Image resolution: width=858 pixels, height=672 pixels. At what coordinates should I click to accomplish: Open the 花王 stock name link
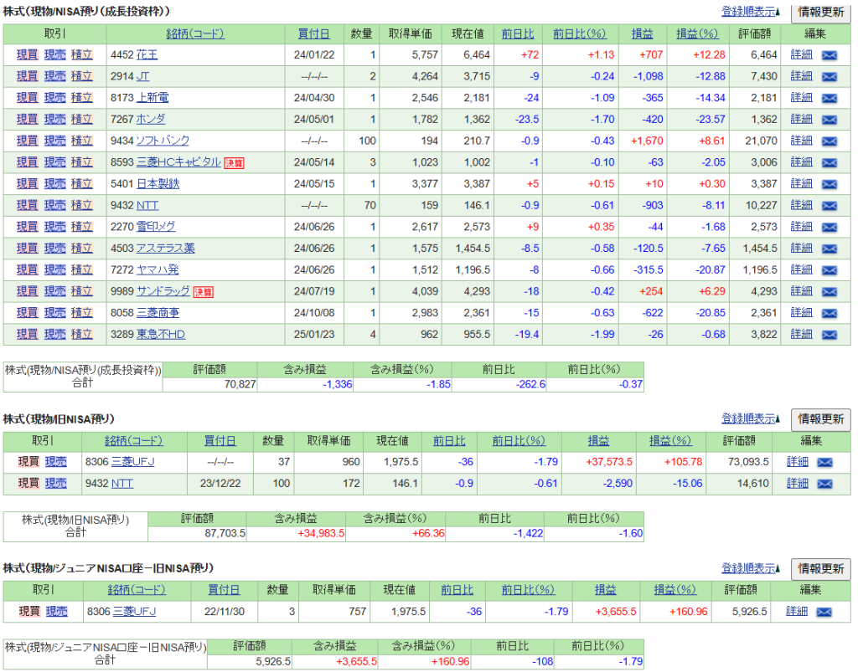[147, 54]
